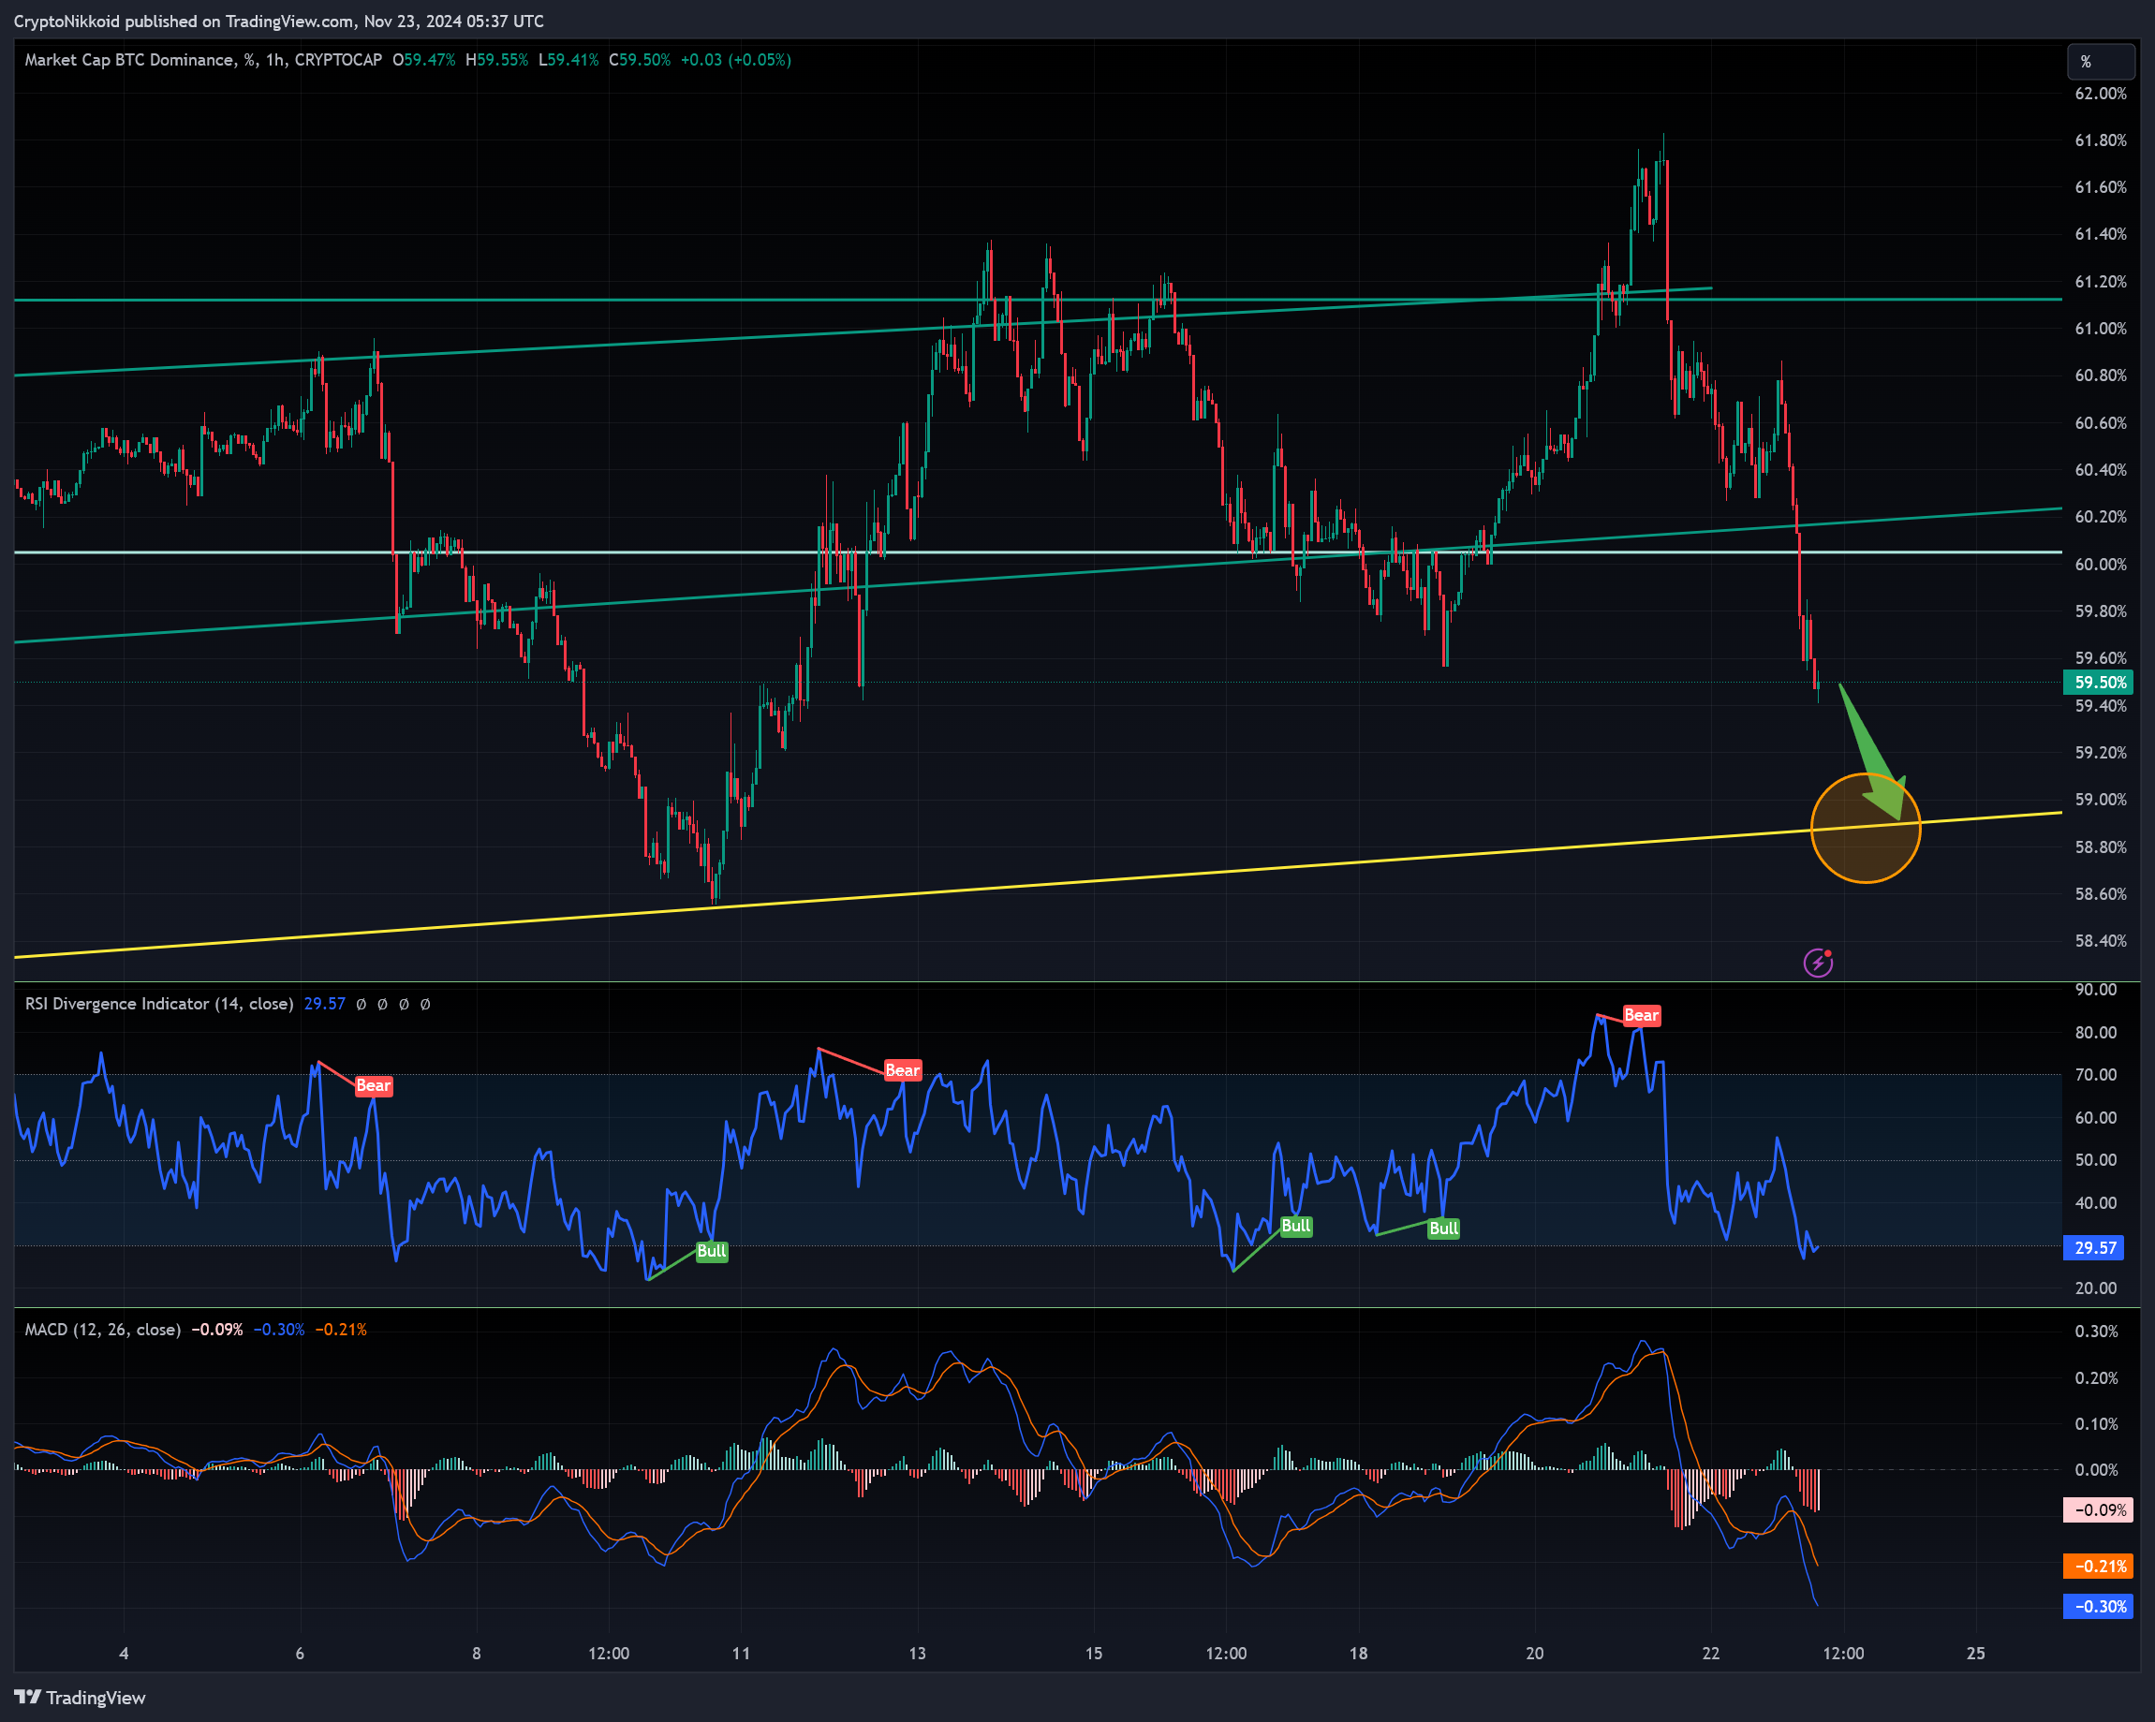
Task: Click the 0.00% MACD axis label
Action: tap(2096, 1470)
